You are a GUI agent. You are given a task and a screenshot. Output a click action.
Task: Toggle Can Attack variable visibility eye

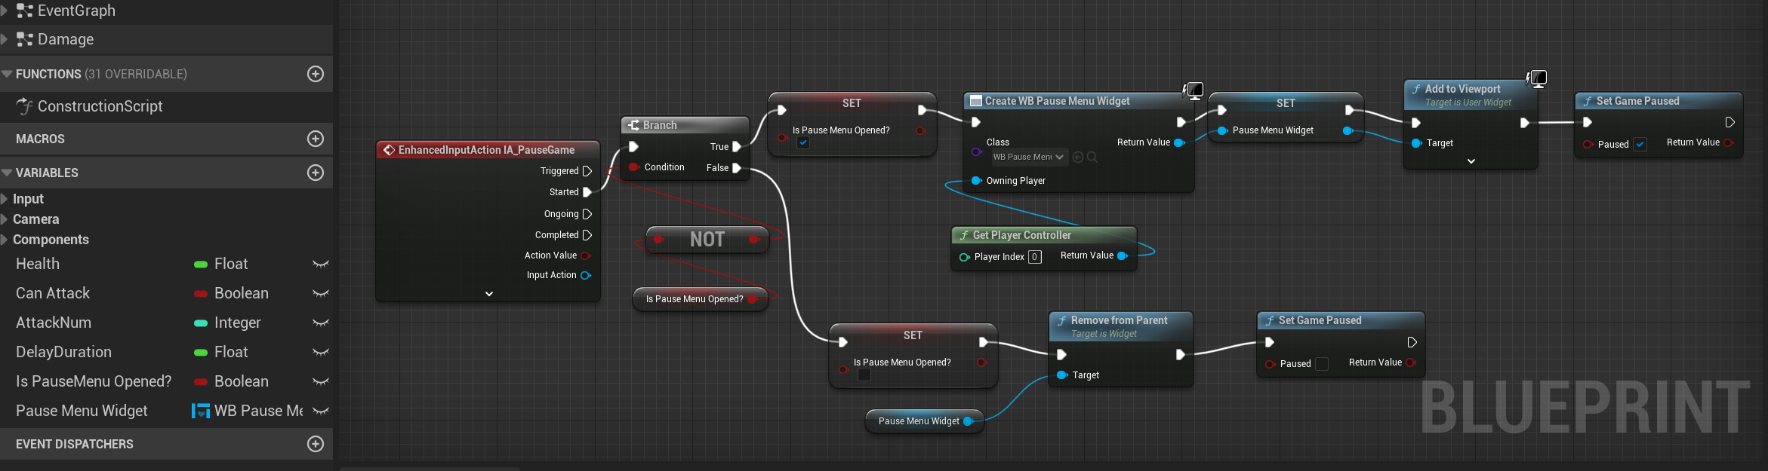pyautogui.click(x=321, y=293)
